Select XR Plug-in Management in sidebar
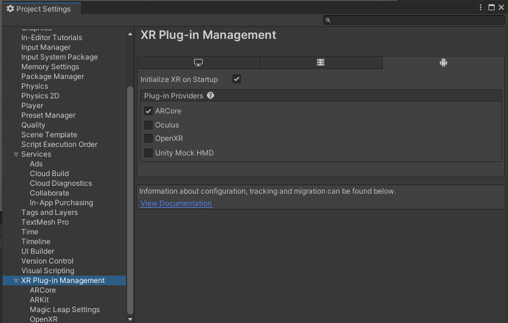 64,280
